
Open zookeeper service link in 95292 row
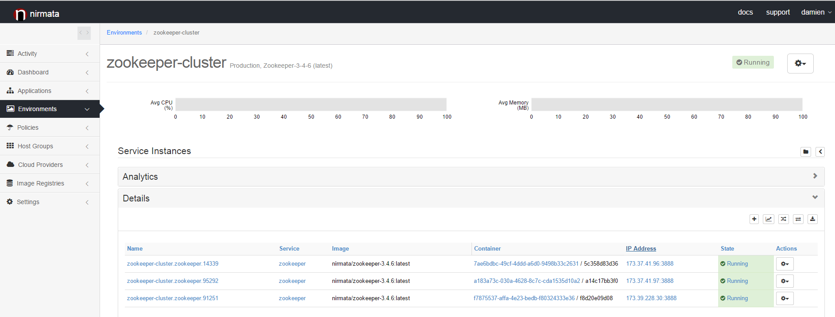pyautogui.click(x=292, y=281)
